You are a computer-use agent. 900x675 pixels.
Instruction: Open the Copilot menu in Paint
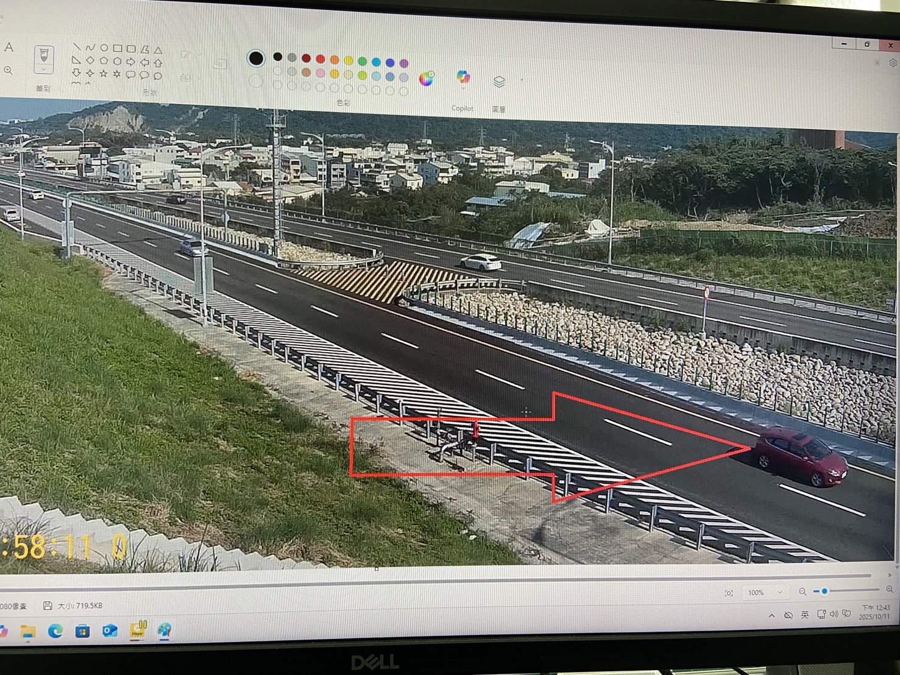(463, 79)
